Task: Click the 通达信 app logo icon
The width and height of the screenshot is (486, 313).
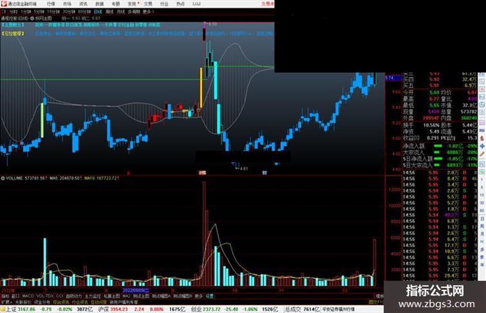Action: click(4, 4)
